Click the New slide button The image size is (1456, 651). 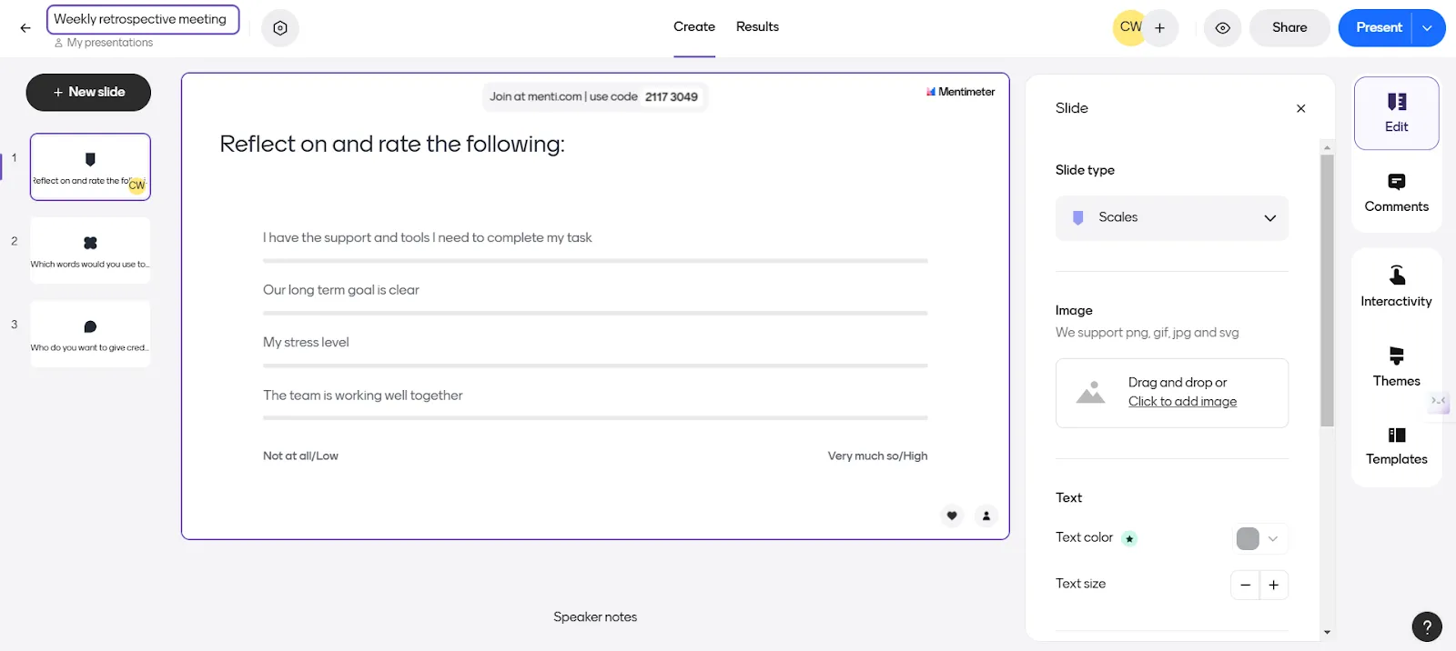tap(88, 93)
